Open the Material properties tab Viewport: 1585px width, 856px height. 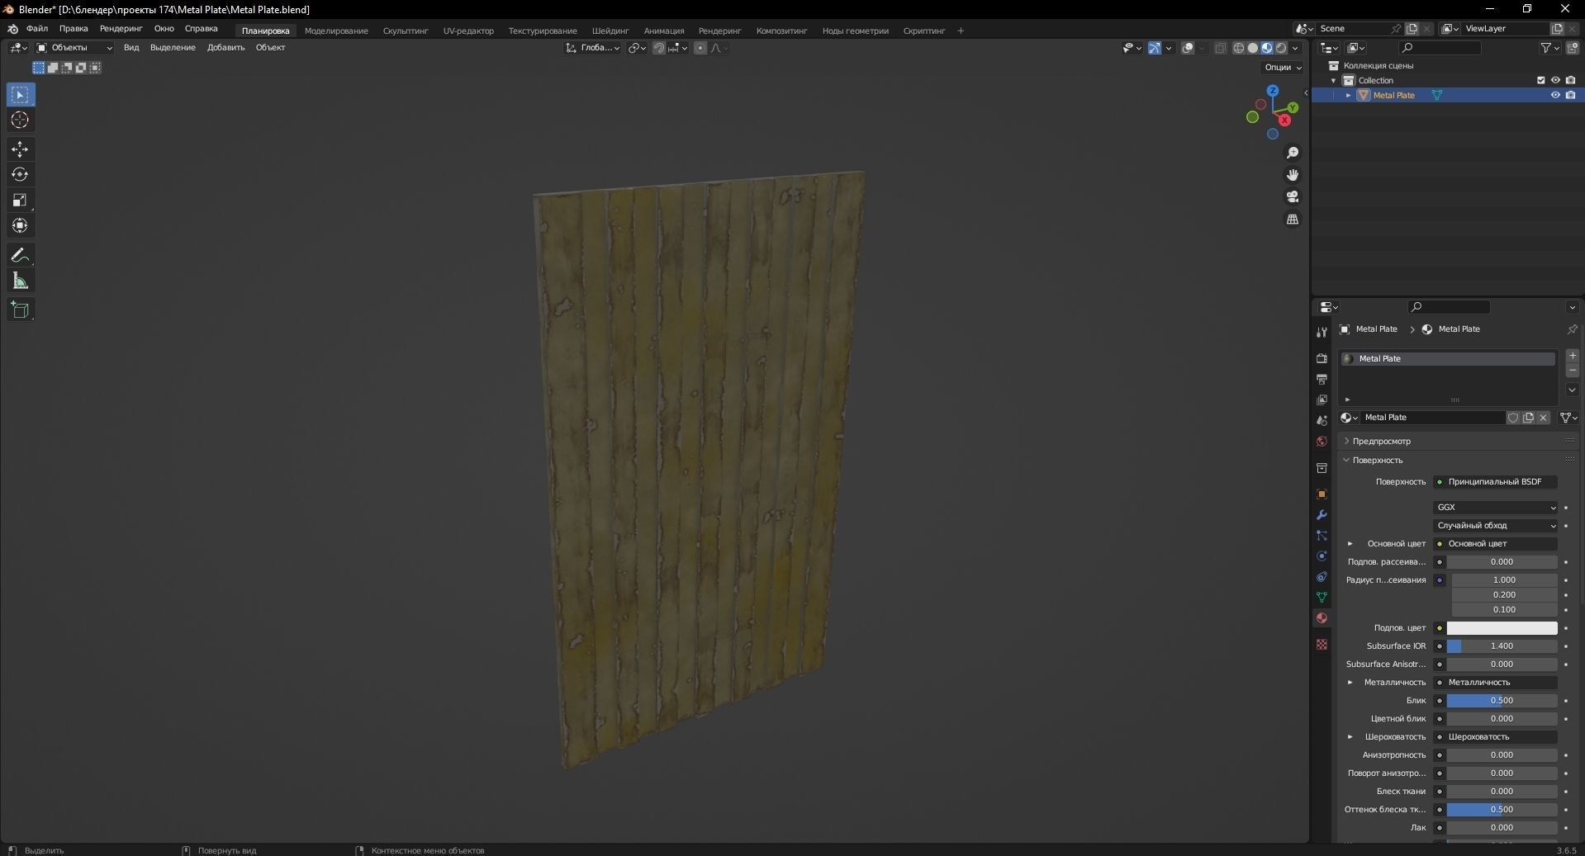pos(1322,617)
